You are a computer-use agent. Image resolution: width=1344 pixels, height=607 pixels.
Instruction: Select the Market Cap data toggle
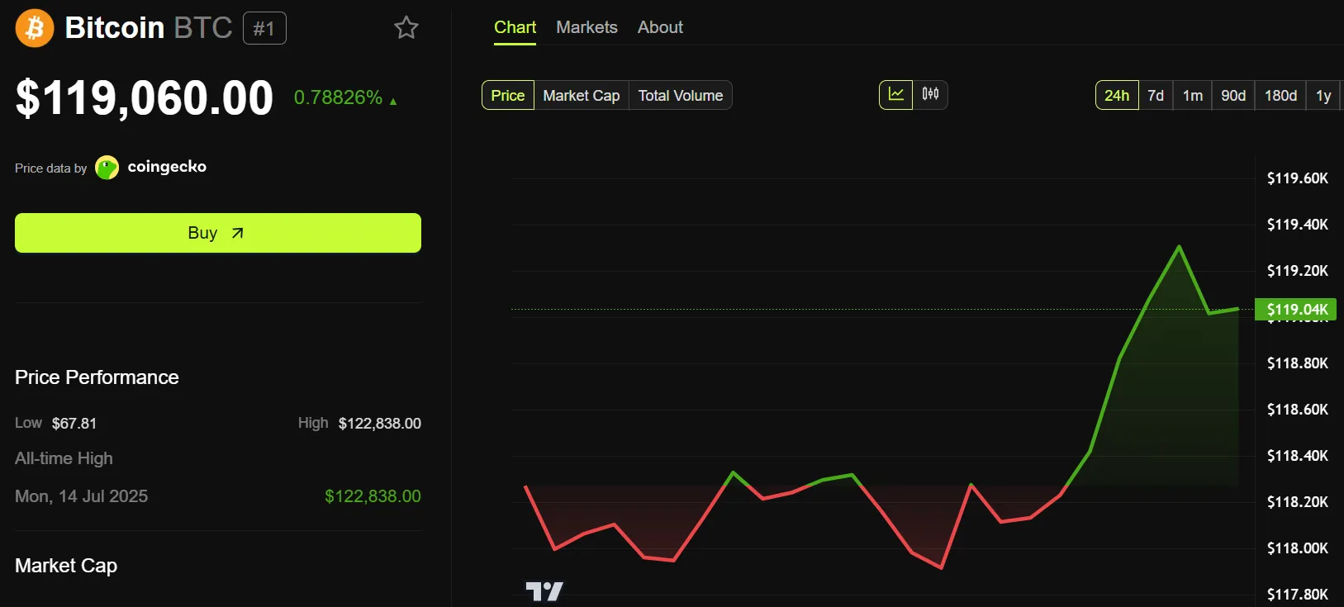coord(582,95)
